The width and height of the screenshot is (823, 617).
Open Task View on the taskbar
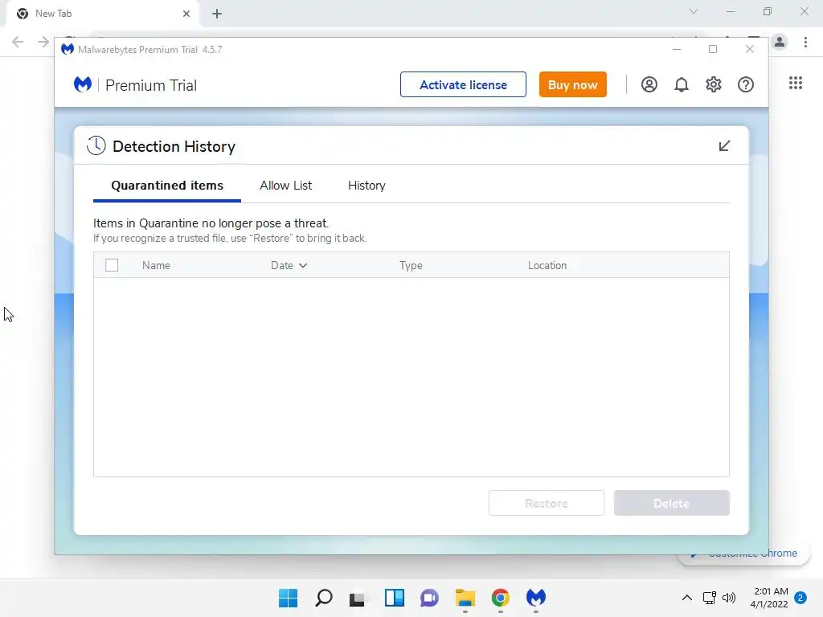point(358,598)
